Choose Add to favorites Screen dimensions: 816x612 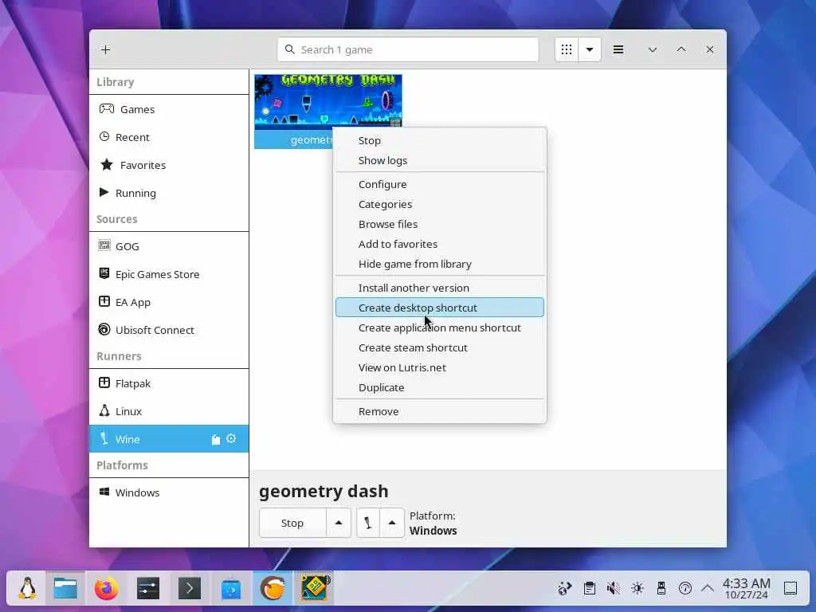(x=440, y=244)
